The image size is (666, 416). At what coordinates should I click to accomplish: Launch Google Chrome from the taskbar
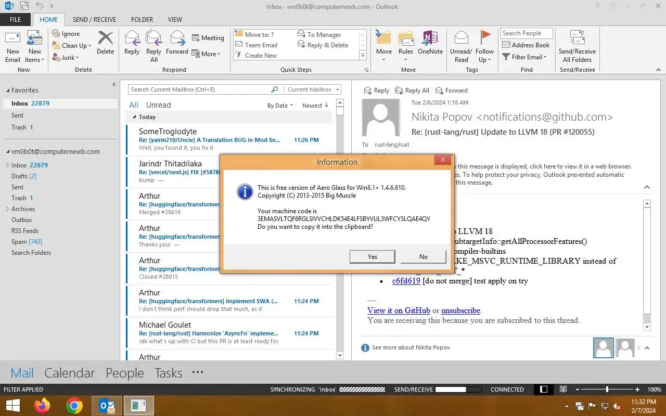click(74, 406)
